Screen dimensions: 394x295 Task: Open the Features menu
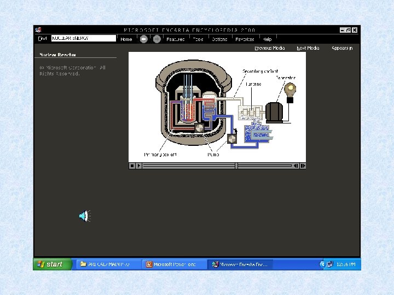[x=175, y=39]
